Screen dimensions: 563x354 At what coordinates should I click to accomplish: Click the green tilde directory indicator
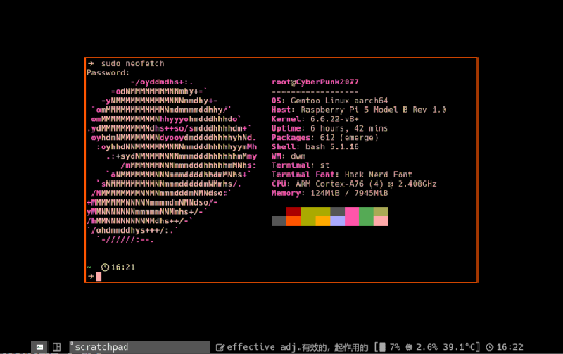pos(89,267)
